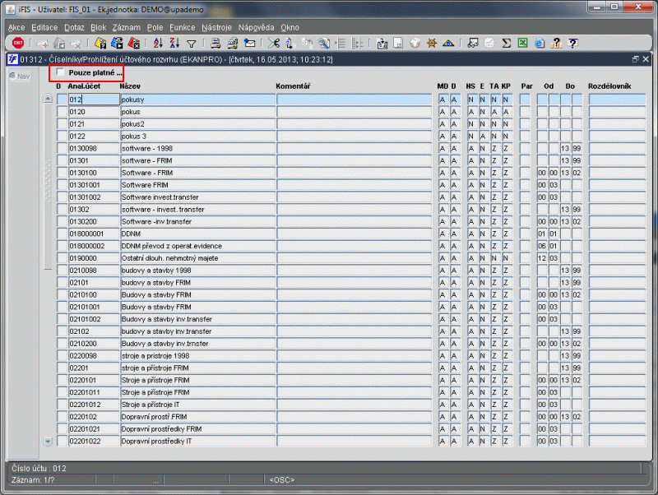Click 'Budovy a stavby inv.trnsfer' name cell
658x495 pixels.
197,344
